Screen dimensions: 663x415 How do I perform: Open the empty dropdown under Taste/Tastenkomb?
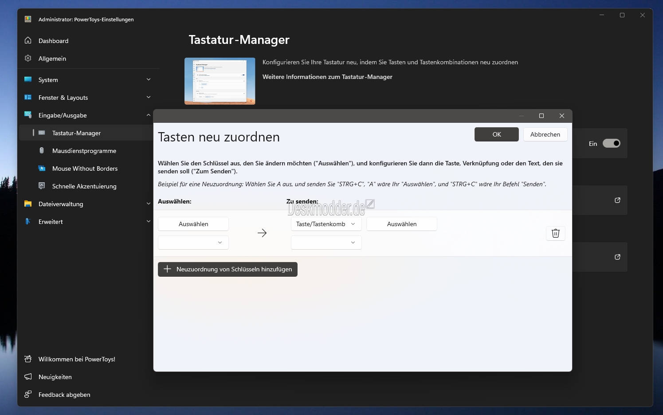[326, 243]
